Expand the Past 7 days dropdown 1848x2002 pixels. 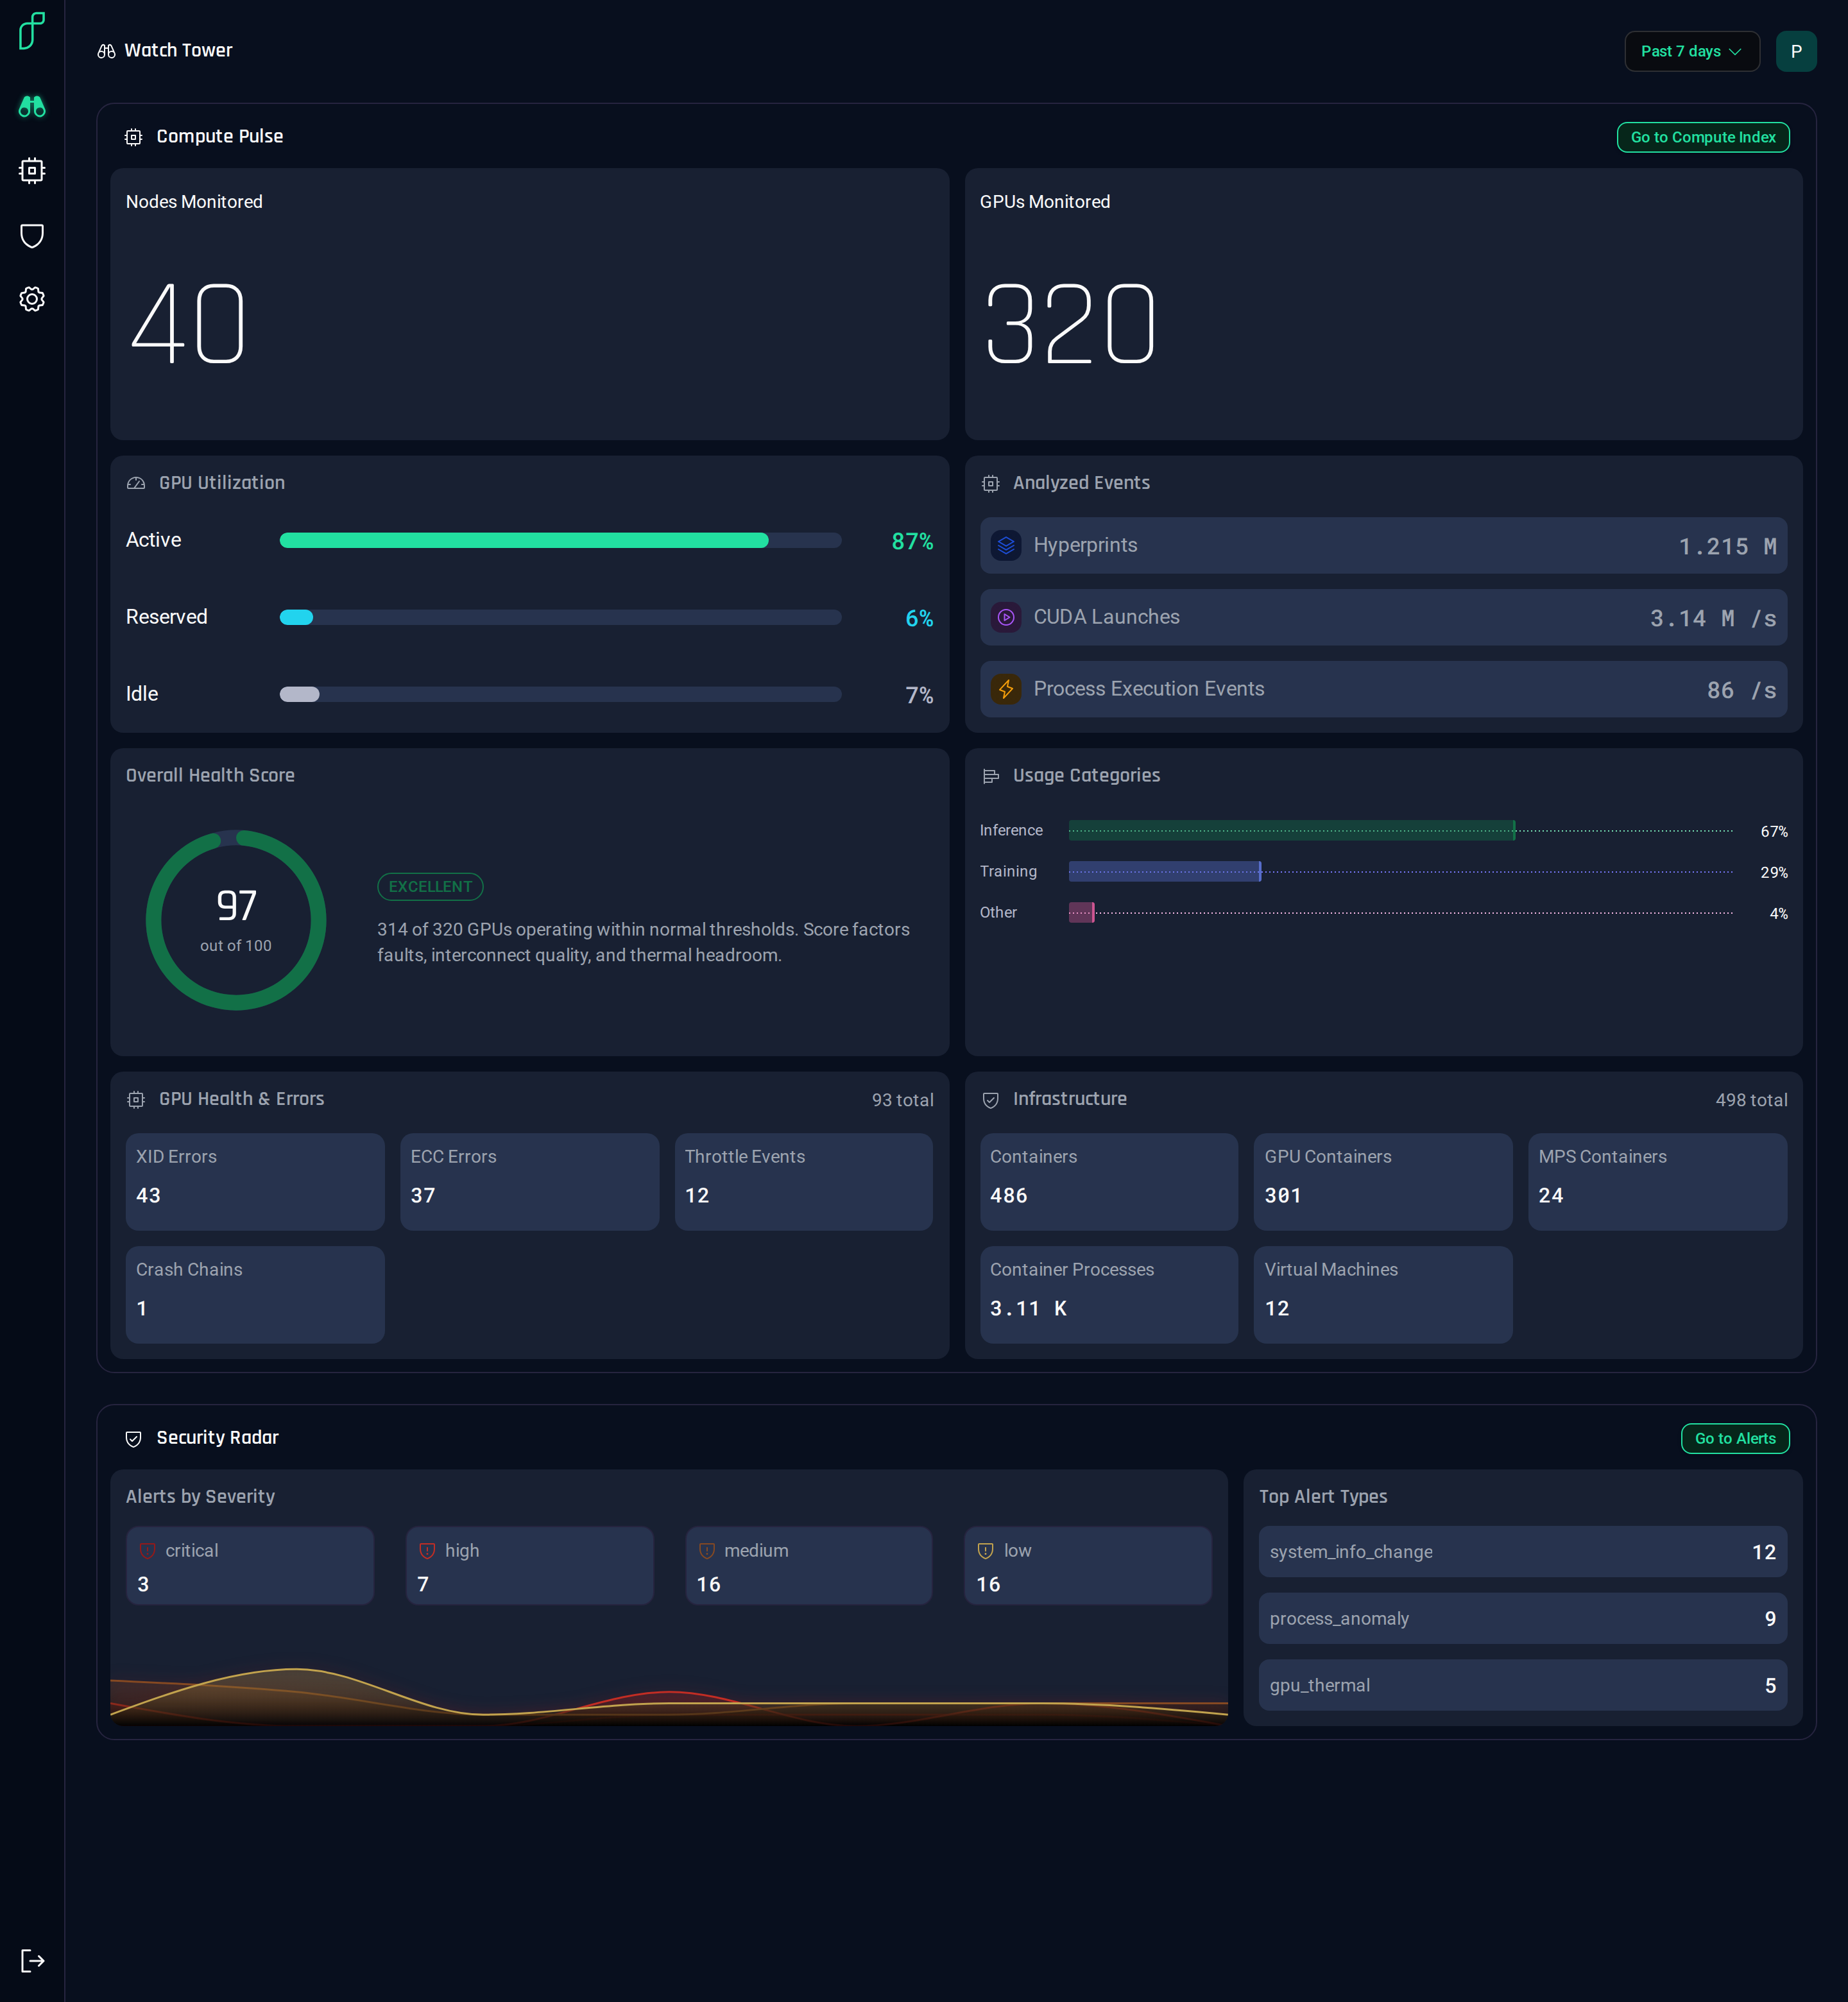pyautogui.click(x=1692, y=51)
